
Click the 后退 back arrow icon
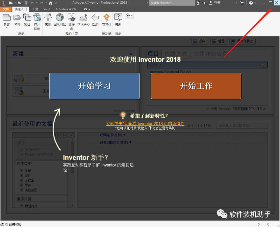pyautogui.click(x=95, y=17)
